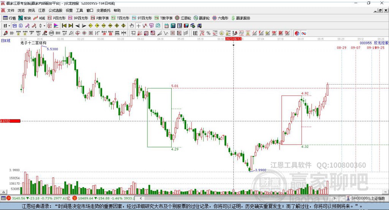Image resolution: width=389 pixels, height=210 pixels.
Task: Click the zigzag wave line tool
Action: tap(166, 33)
